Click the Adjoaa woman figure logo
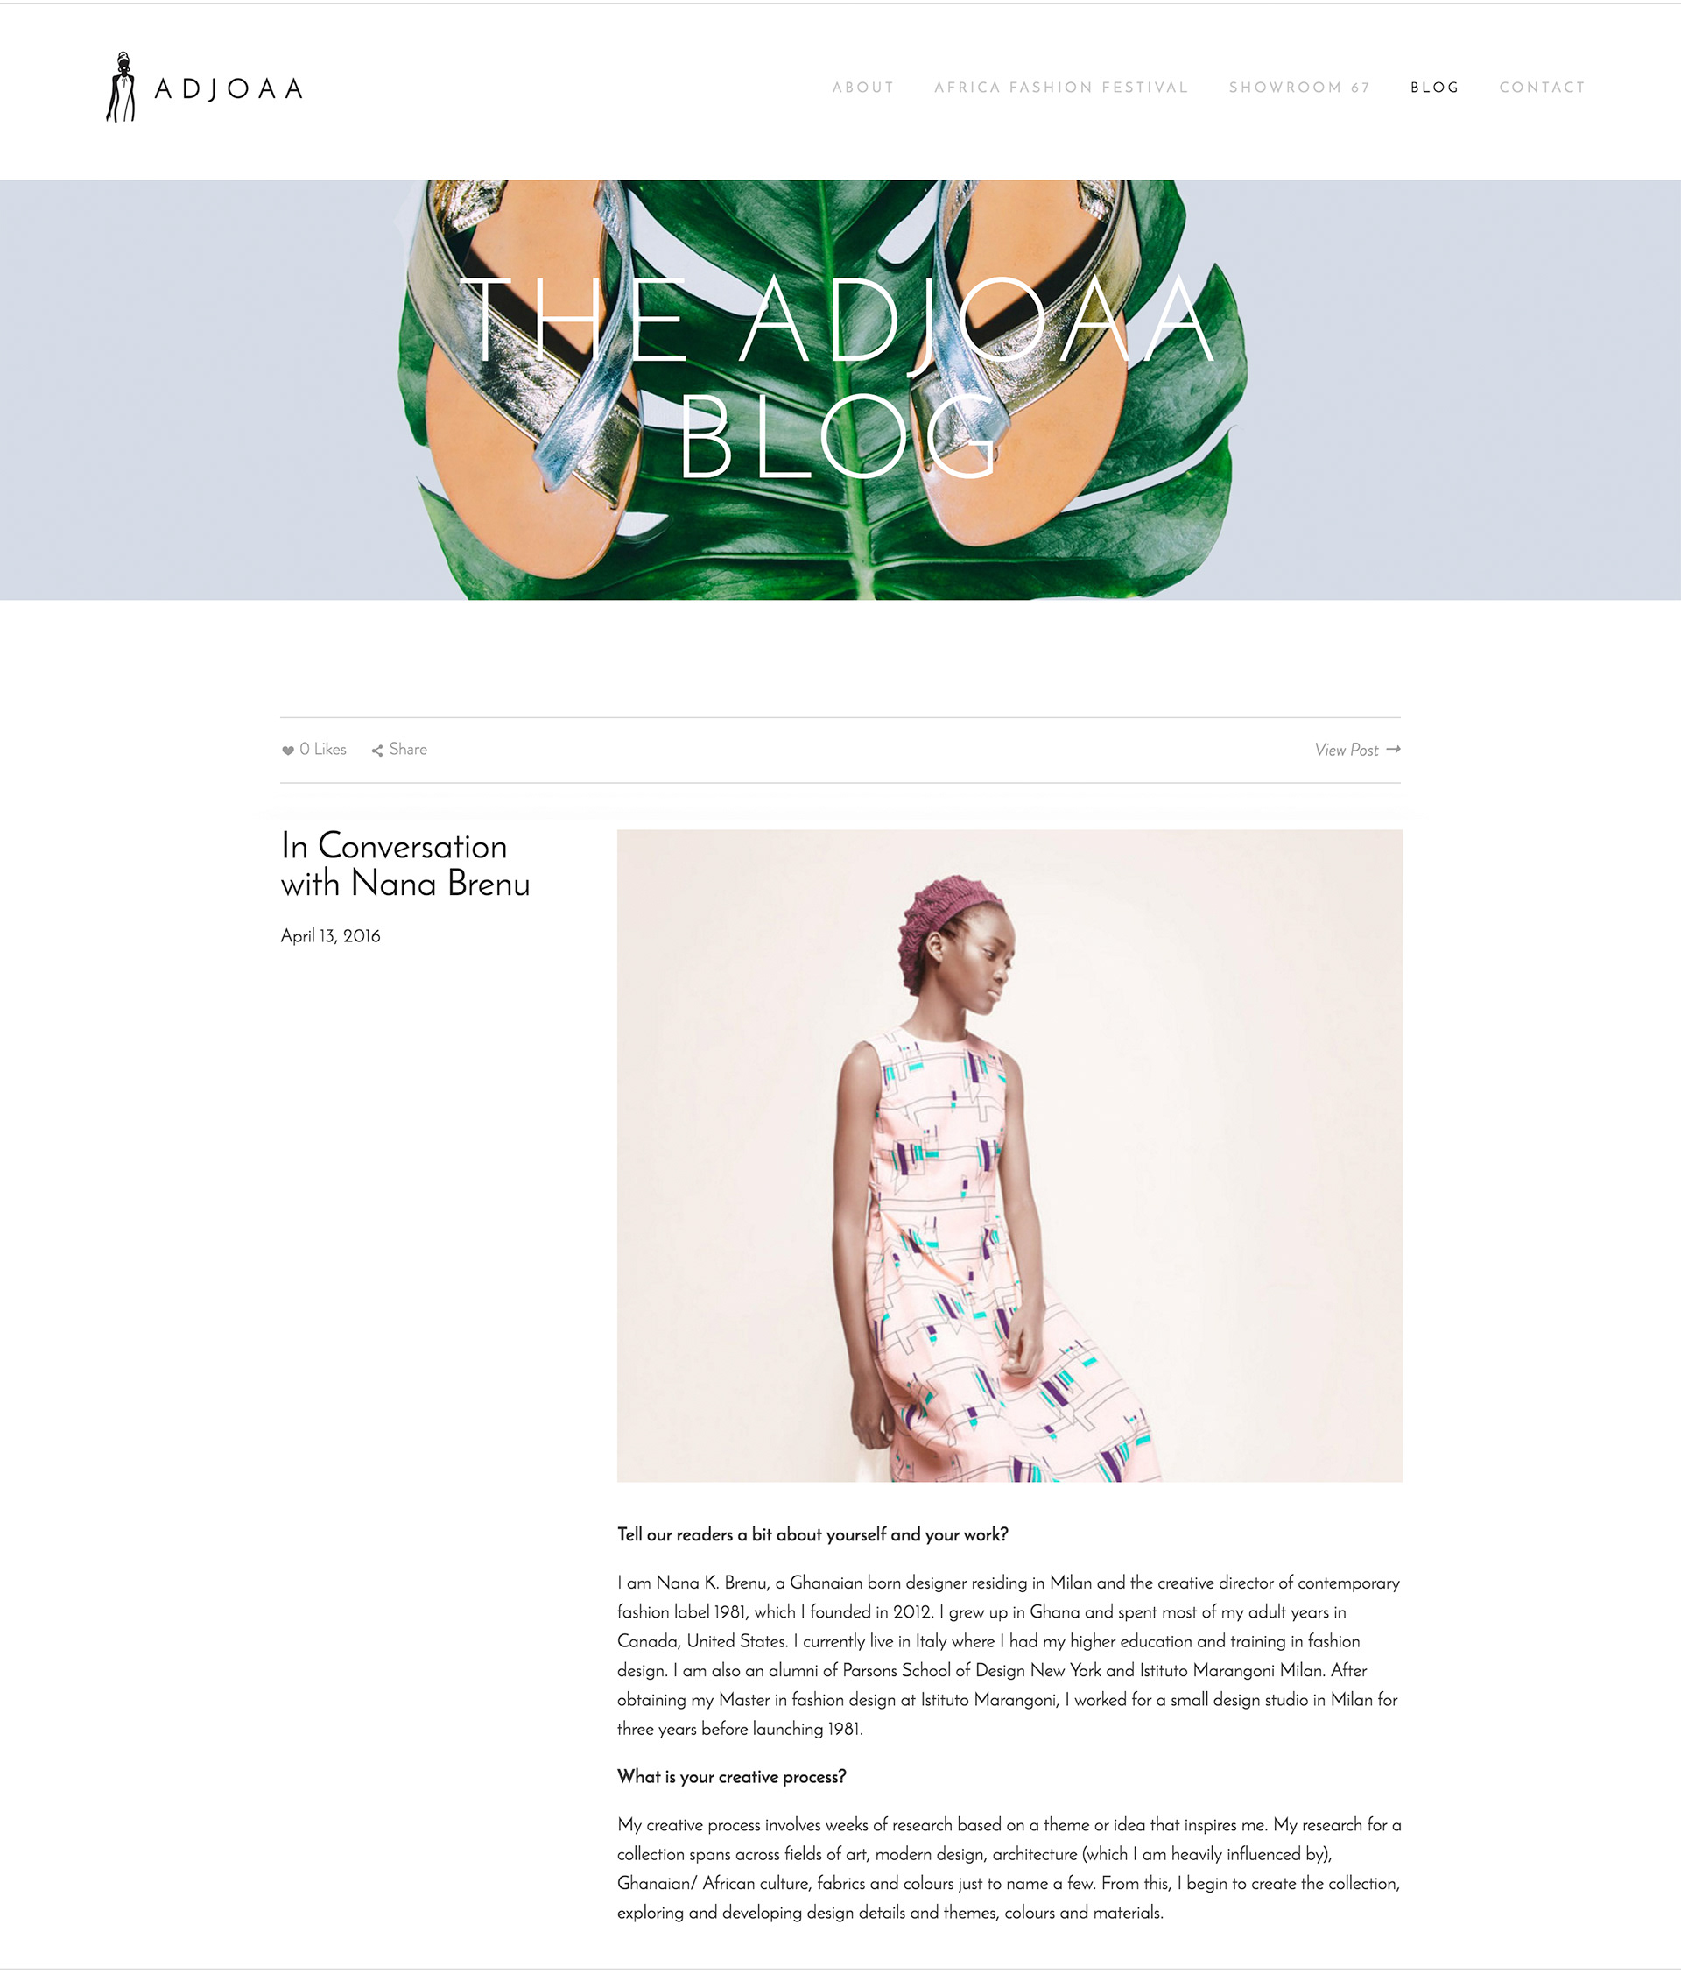 (x=120, y=87)
